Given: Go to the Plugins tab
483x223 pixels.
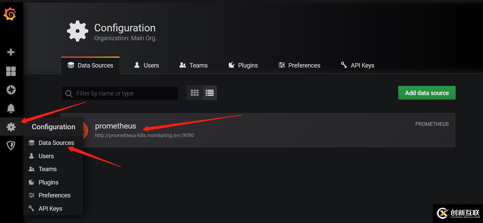Looking at the screenshot, I should click(243, 65).
